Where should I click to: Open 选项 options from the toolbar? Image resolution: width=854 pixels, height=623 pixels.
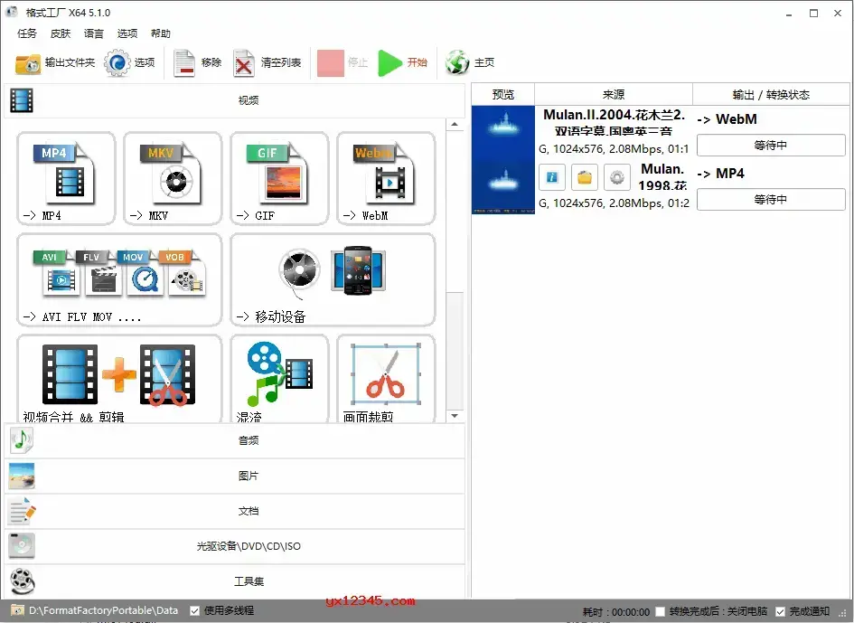tap(129, 62)
